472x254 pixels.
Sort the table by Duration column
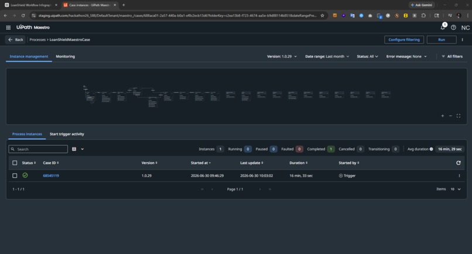(298, 163)
